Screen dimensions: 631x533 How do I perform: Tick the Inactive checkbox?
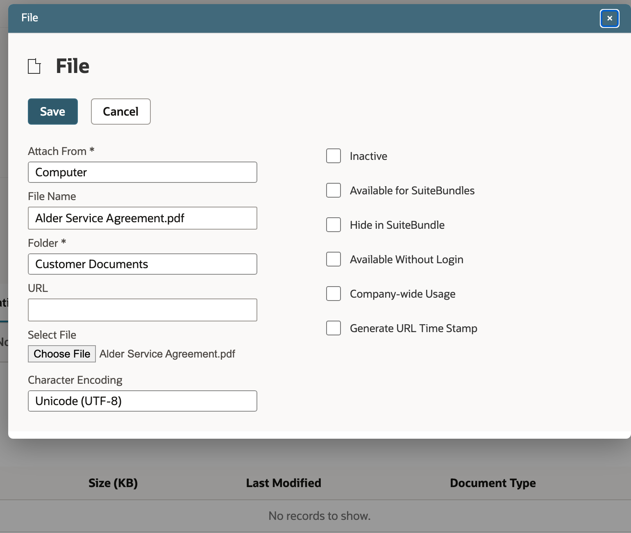[x=334, y=156]
